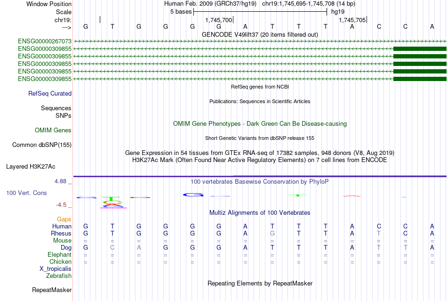Image resolution: width=447 pixels, height=301 pixels.
Task: Open Multiz Alignments of 100 Vertebrates title
Action: [260, 213]
